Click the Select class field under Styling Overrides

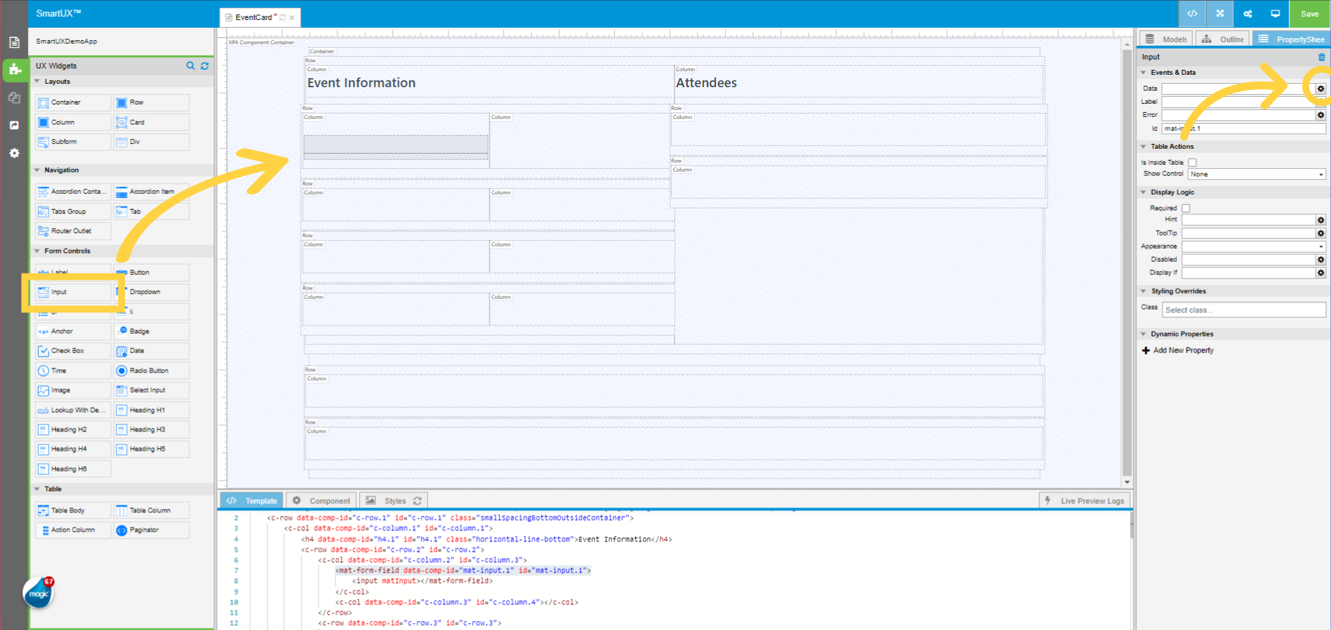point(1243,309)
